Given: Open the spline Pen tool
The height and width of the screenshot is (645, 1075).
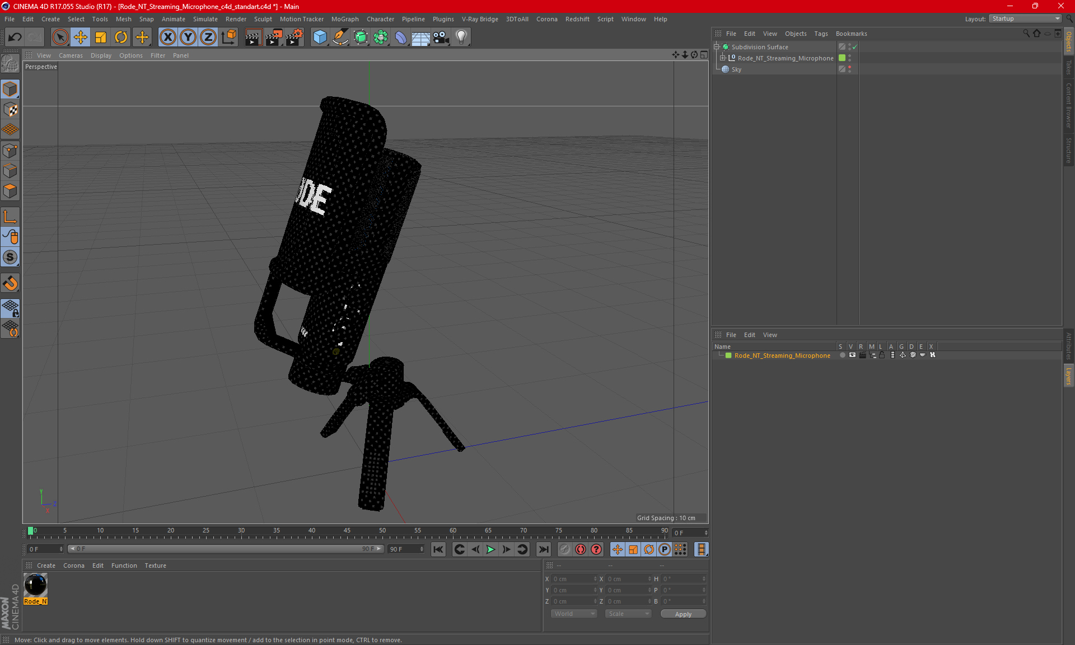Looking at the screenshot, I should [x=340, y=37].
